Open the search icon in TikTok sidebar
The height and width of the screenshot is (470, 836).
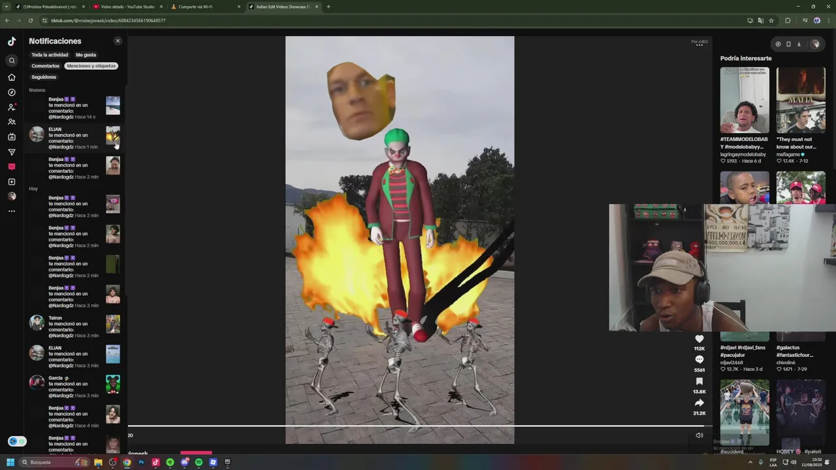(12, 61)
